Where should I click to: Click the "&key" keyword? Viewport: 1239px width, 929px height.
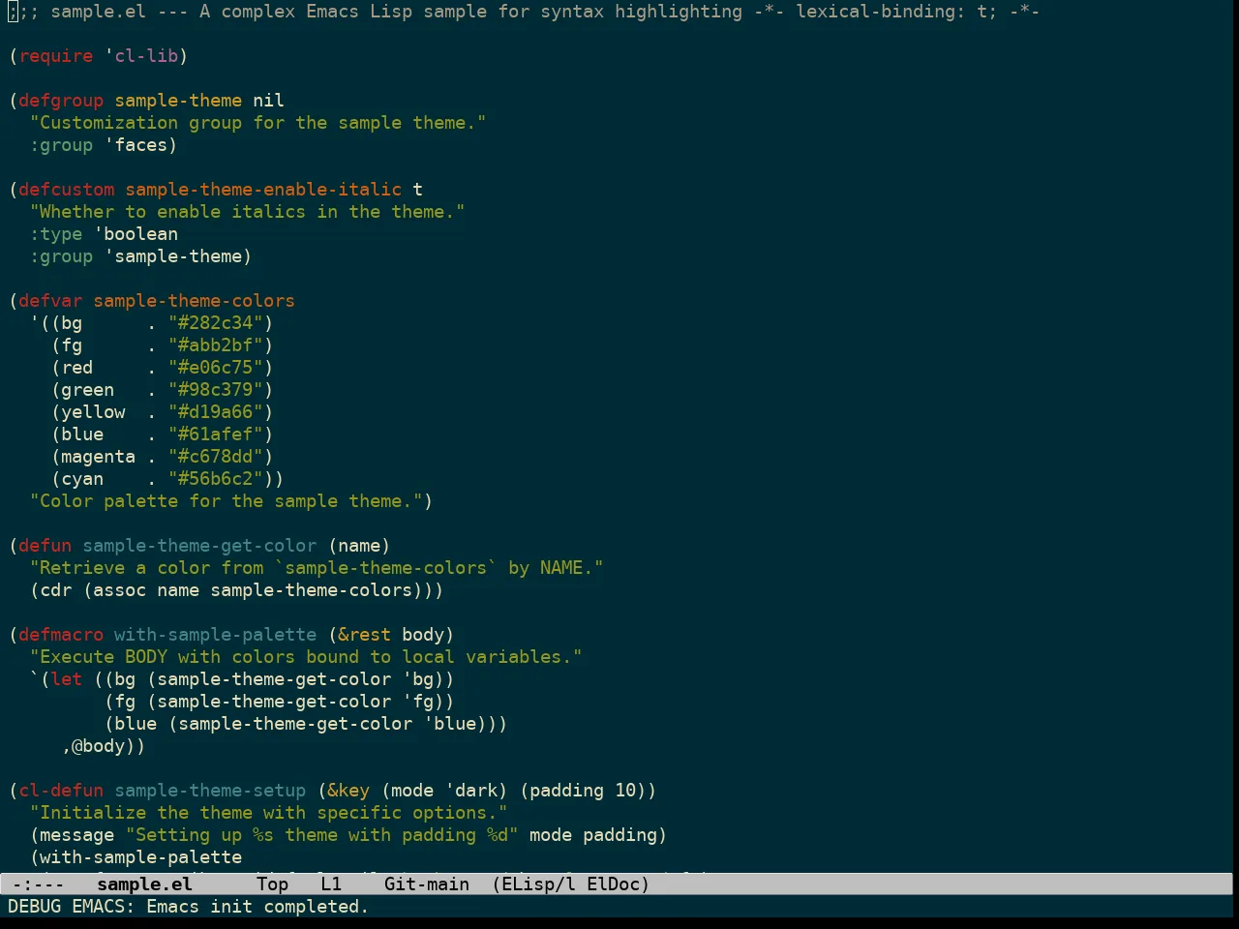coord(348,791)
